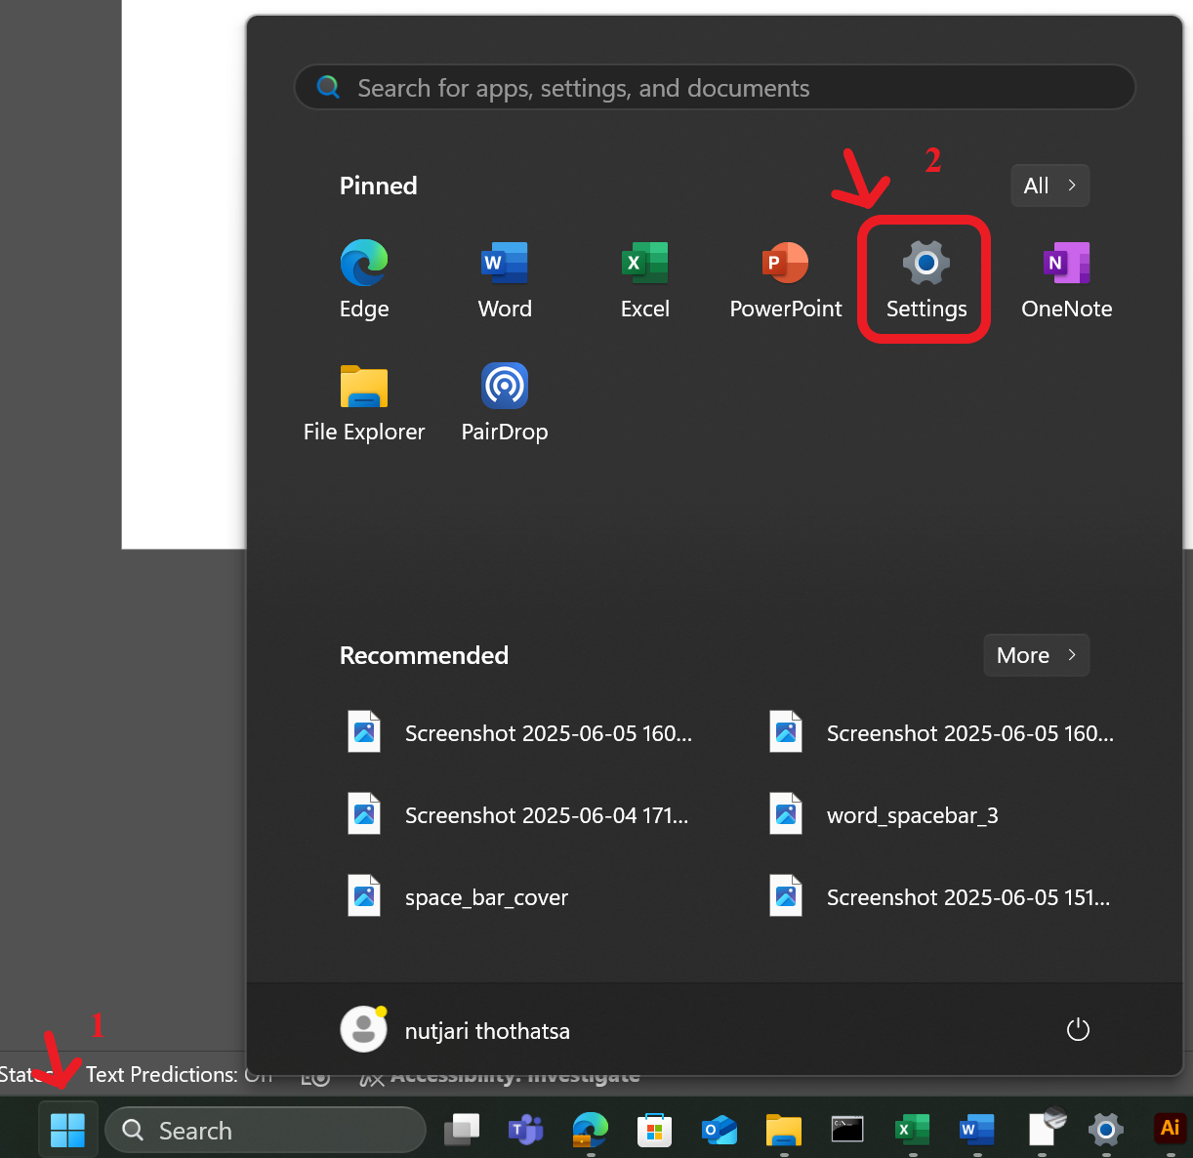Viewport: 1193px width, 1158px height.
Task: Expand the All apps list
Action: 1049,186
